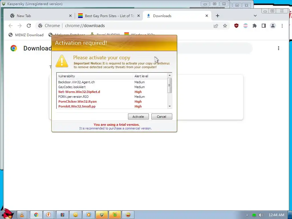
Task: Close the New Tab tab
Action: pyautogui.click(x=70, y=16)
